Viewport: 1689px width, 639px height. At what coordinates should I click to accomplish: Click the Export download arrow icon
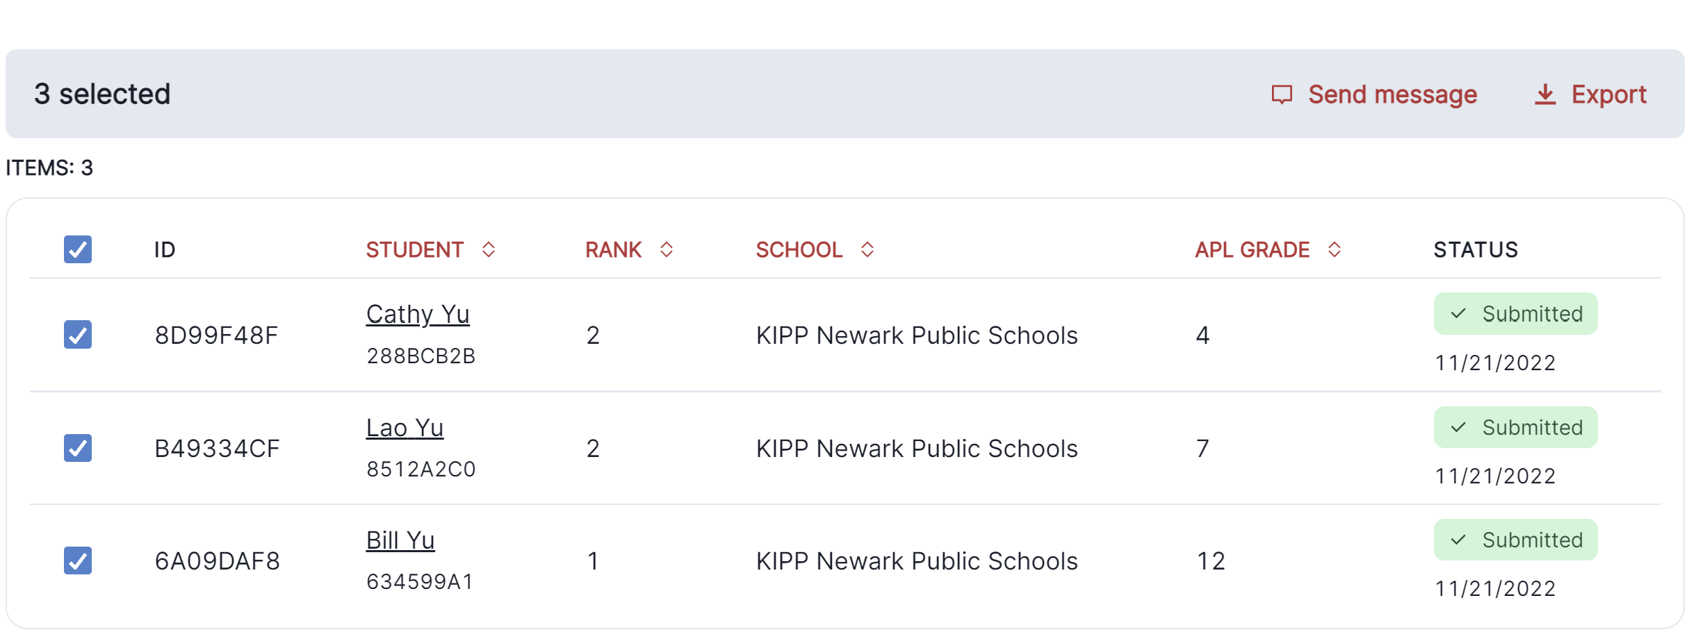pyautogui.click(x=1544, y=94)
